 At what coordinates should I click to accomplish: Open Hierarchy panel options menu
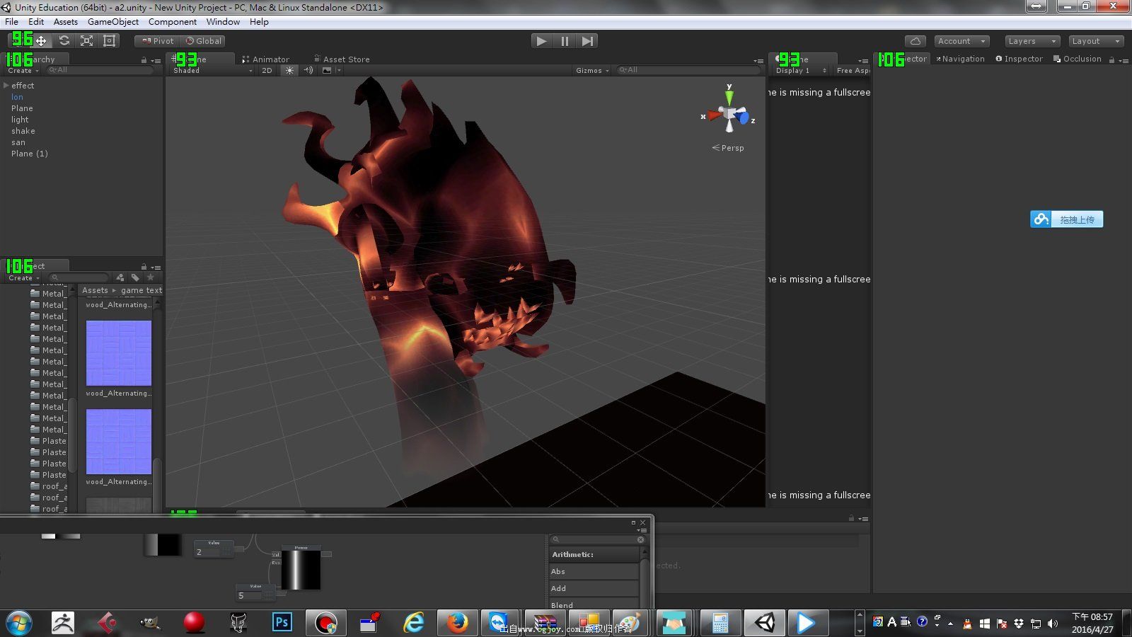(x=156, y=60)
